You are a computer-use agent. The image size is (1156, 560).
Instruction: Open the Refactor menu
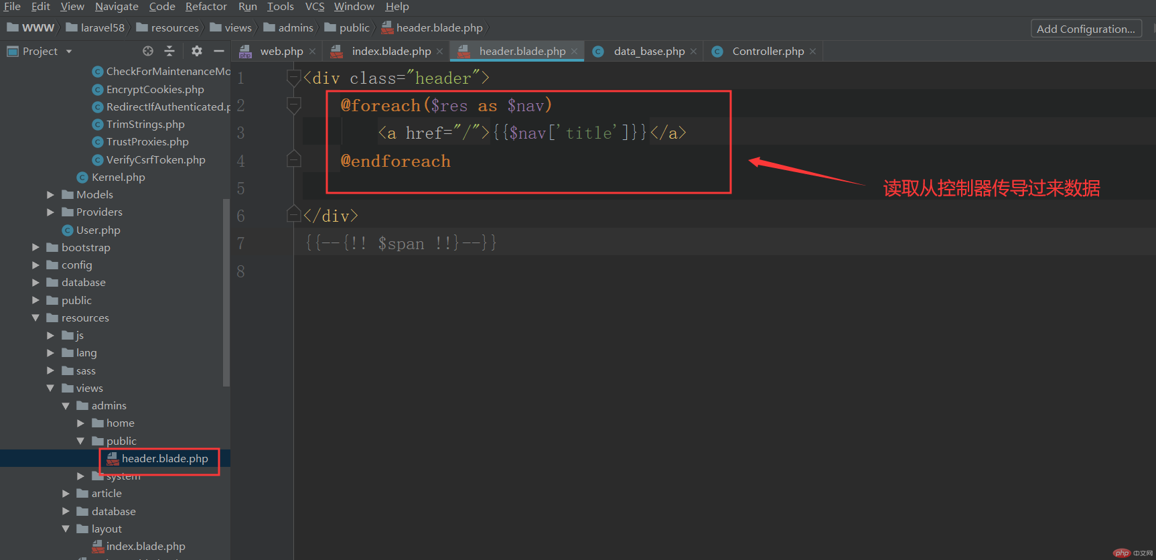click(x=206, y=7)
